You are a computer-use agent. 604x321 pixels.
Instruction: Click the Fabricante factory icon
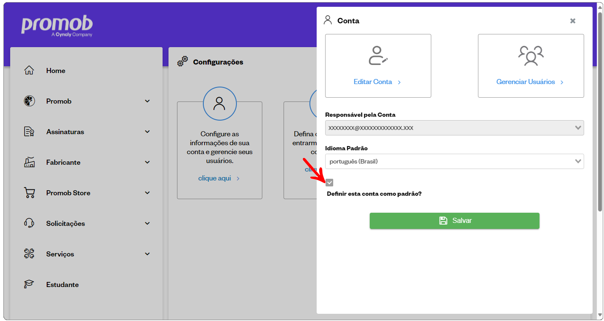29,162
